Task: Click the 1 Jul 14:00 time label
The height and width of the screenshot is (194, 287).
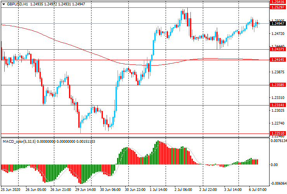Action: (x=158, y=189)
